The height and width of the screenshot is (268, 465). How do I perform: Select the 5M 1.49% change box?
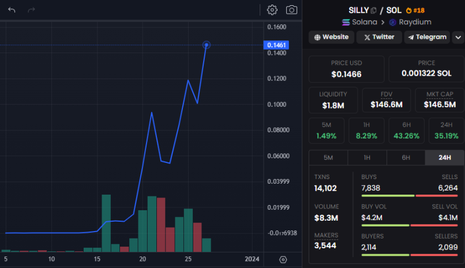[327, 131]
